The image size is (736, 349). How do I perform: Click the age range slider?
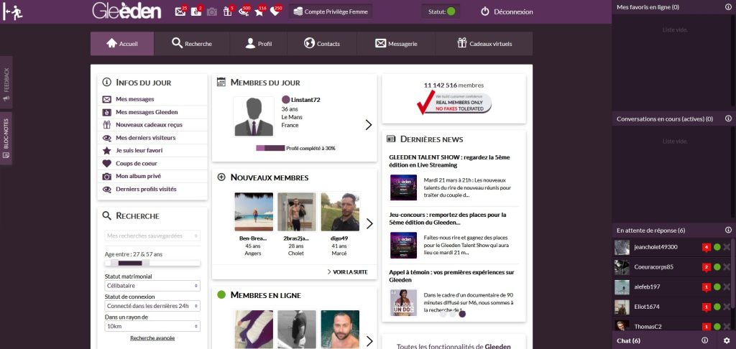coord(152,264)
